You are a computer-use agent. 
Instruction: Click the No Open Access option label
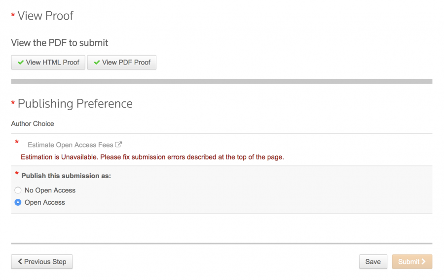50,190
